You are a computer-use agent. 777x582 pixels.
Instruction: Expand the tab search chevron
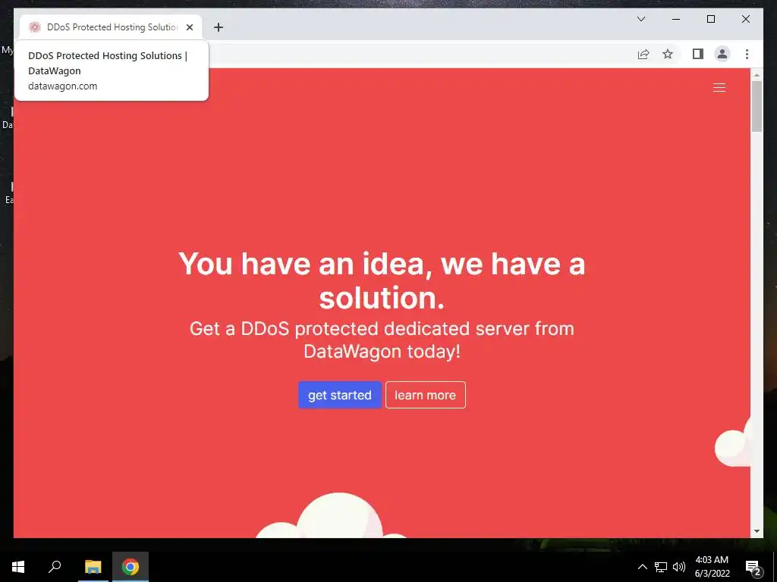pyautogui.click(x=640, y=19)
